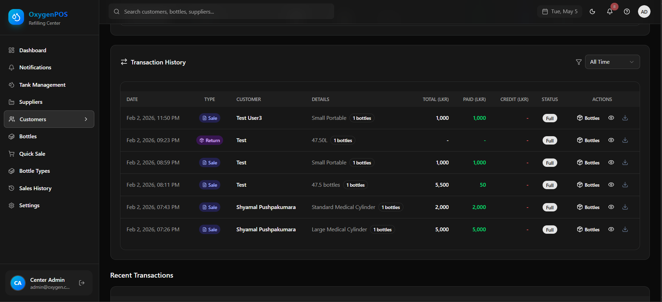View Bottles for the 07:43 PM transaction
Screen dimensions: 662x302
(588, 207)
